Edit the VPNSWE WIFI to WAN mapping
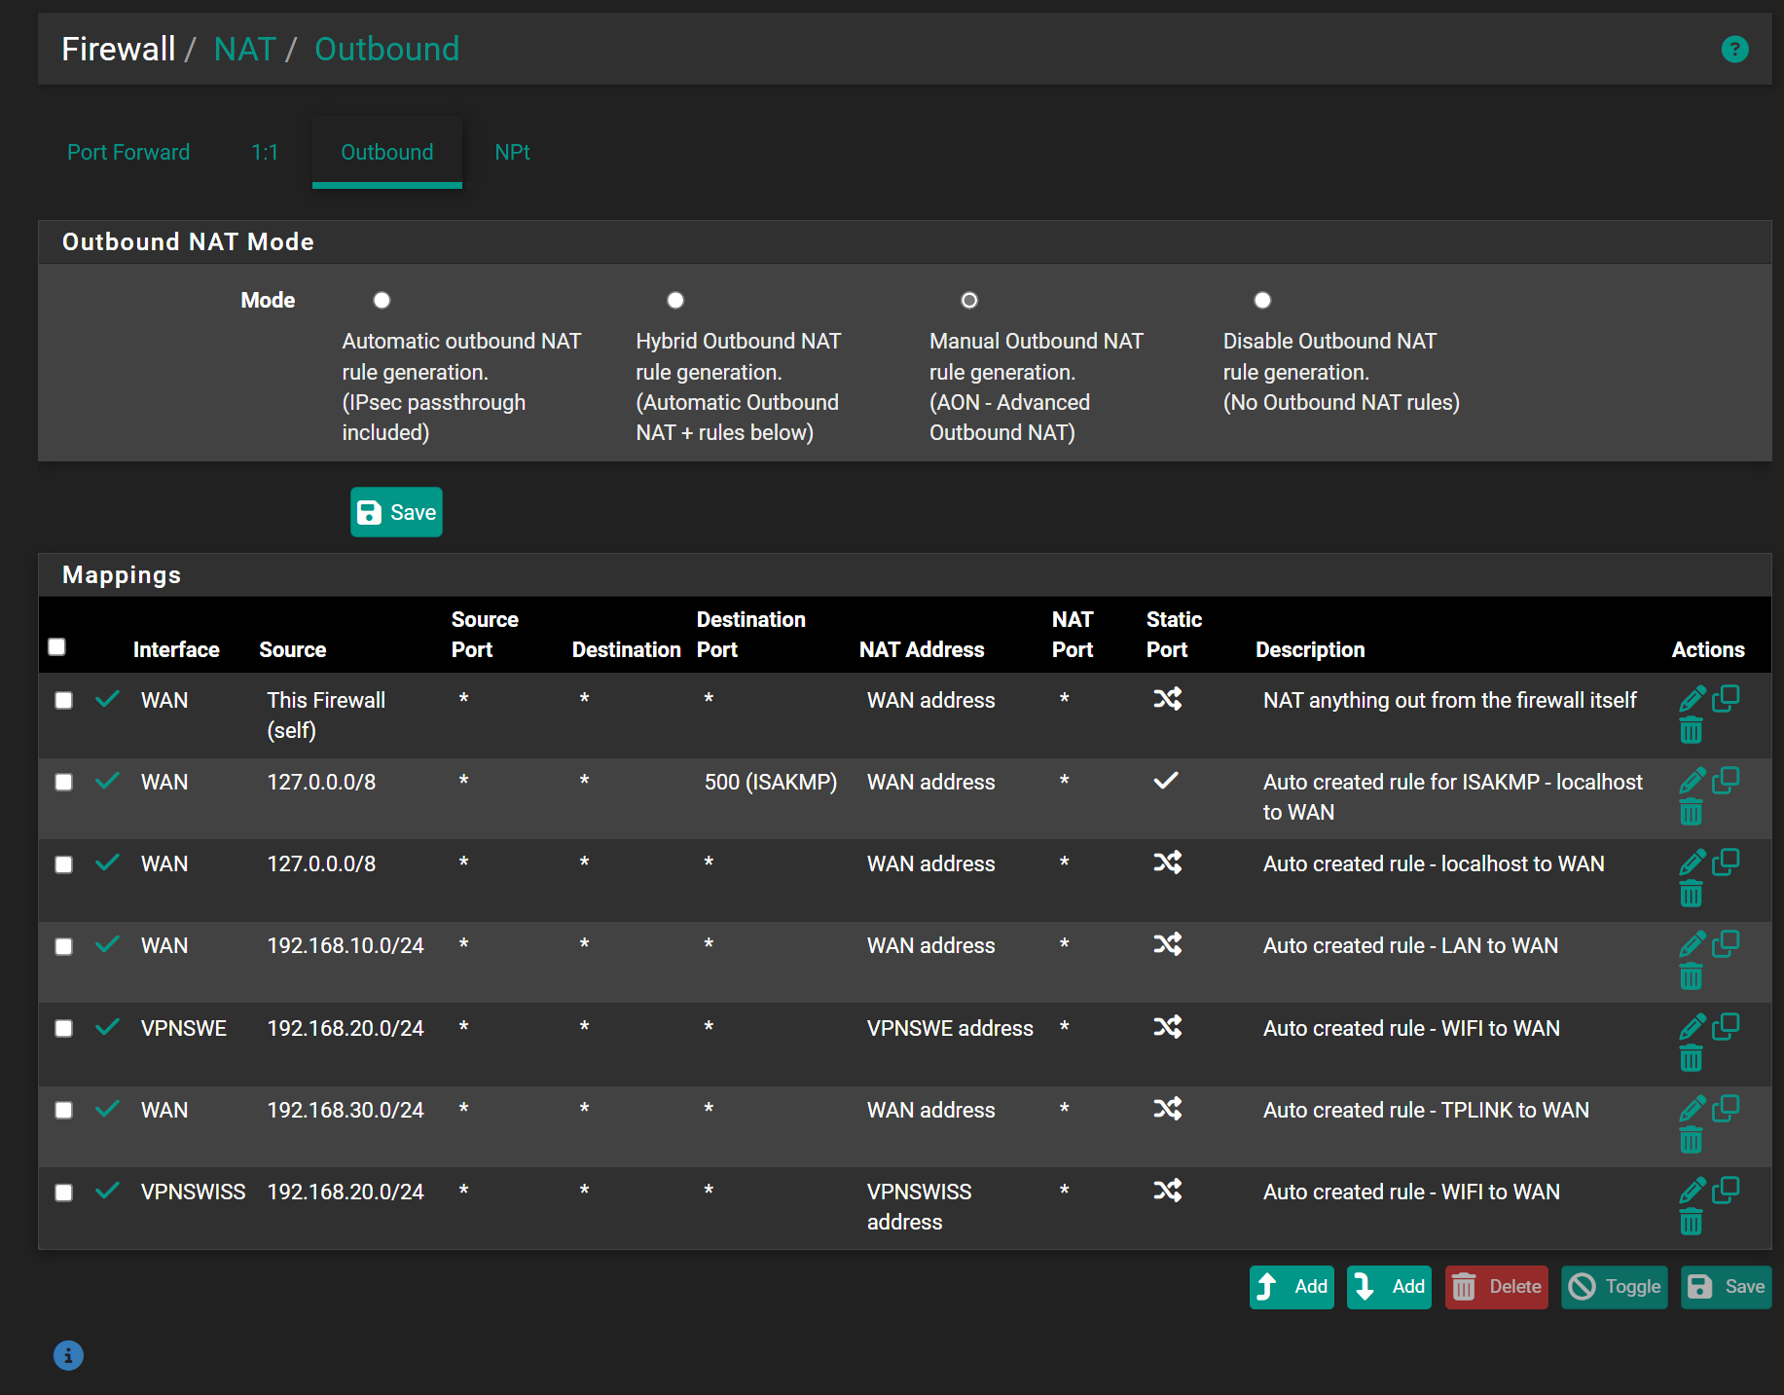Viewport: 1784px width, 1395px height. 1692,1026
